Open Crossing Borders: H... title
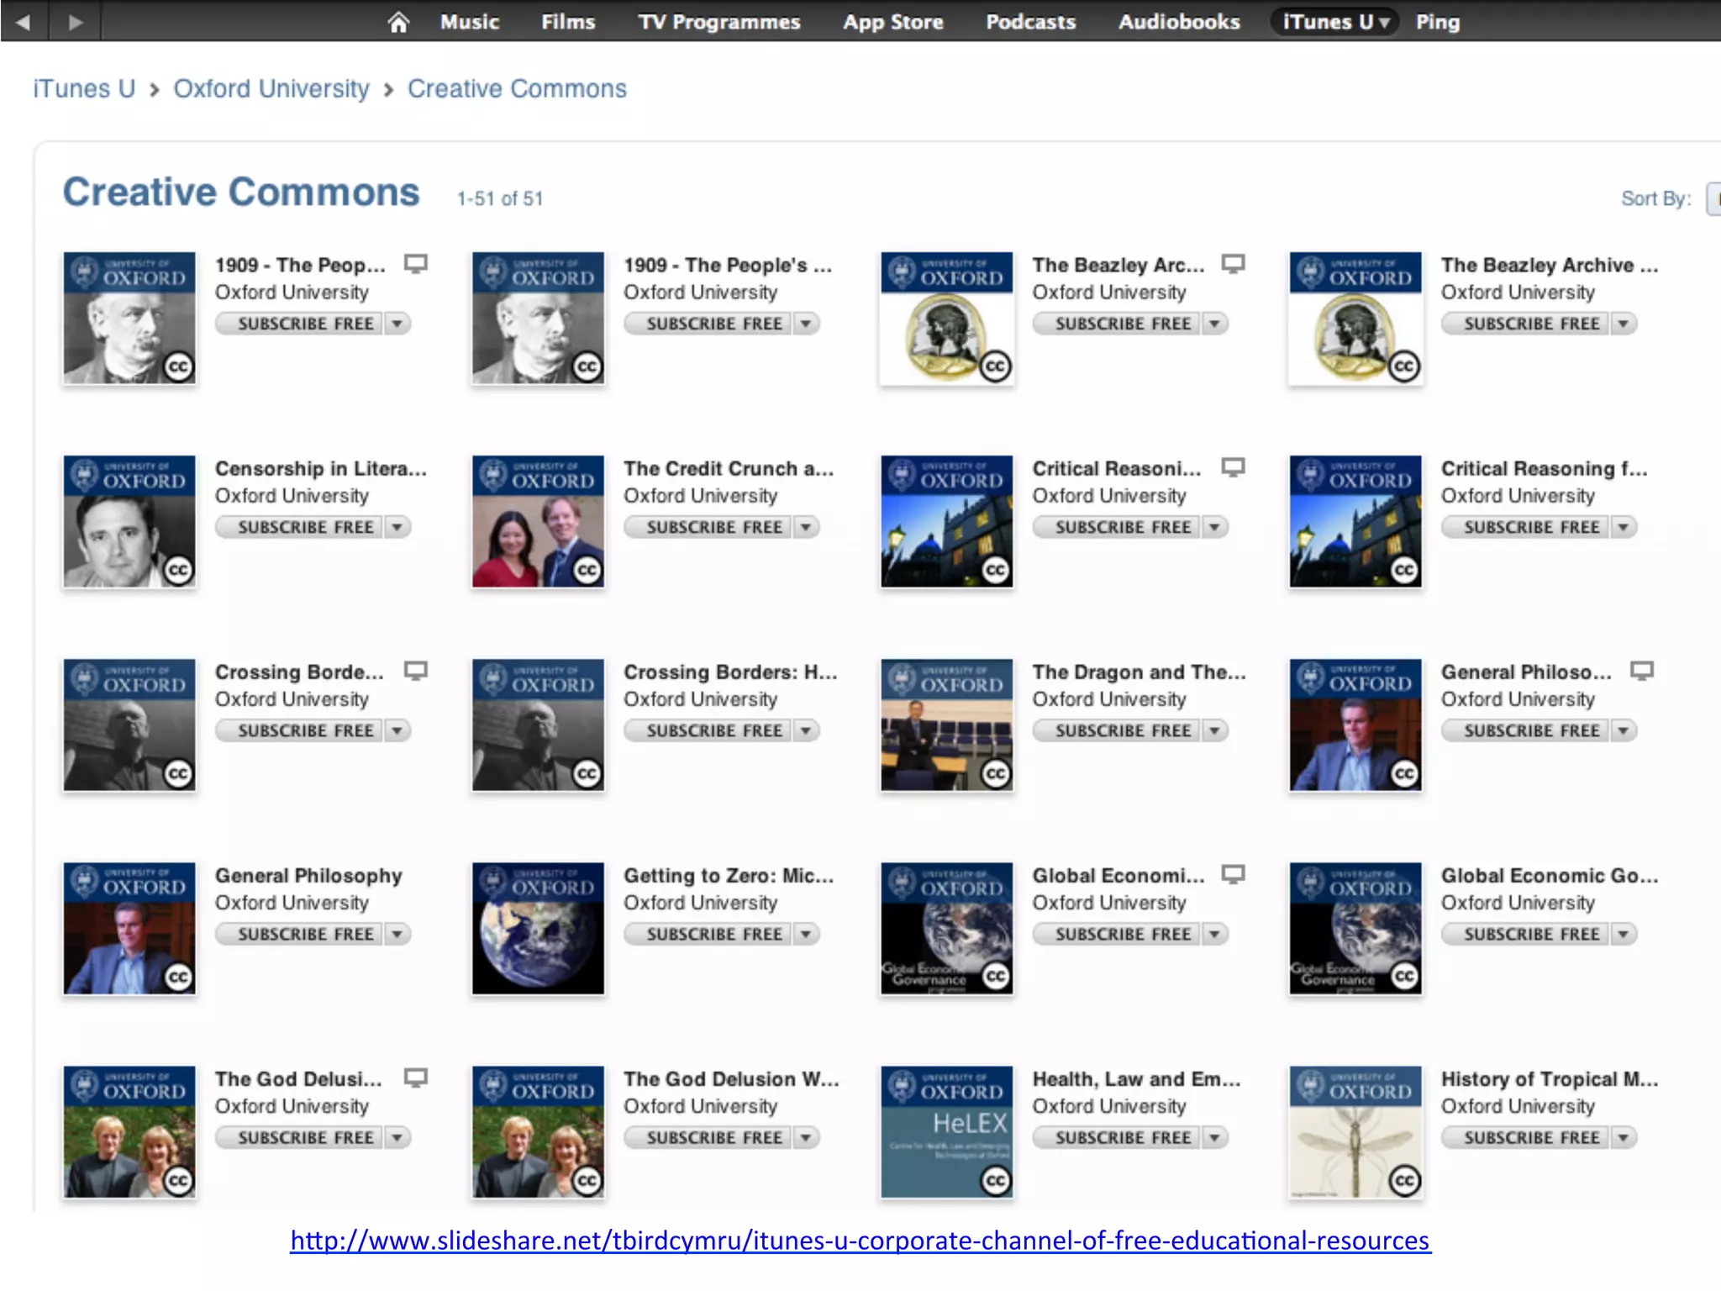Viewport: 1721px width, 1291px height. pyautogui.click(x=730, y=672)
